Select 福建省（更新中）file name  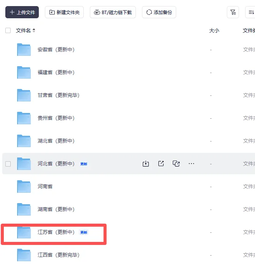tap(56, 72)
